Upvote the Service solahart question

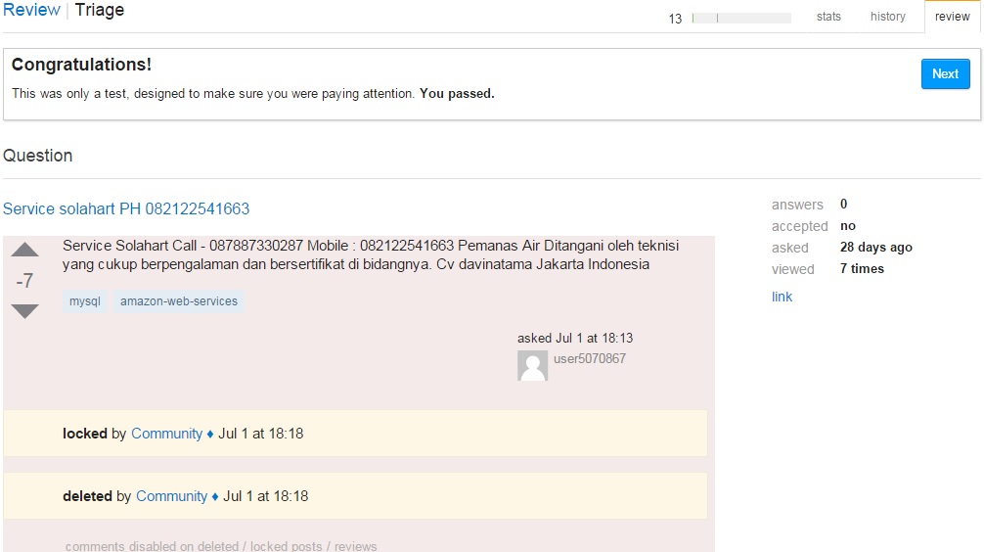tap(24, 251)
